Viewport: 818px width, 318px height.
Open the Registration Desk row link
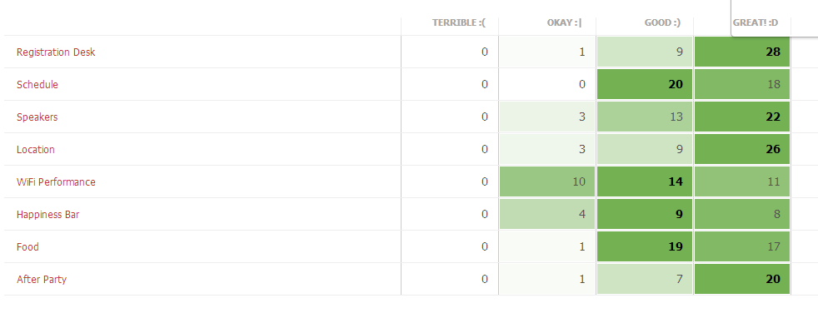click(56, 52)
